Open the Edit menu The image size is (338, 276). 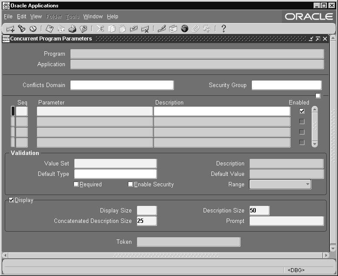coord(22,17)
